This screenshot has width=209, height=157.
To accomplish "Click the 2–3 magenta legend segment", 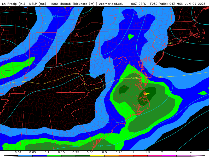I will pos(169,156).
